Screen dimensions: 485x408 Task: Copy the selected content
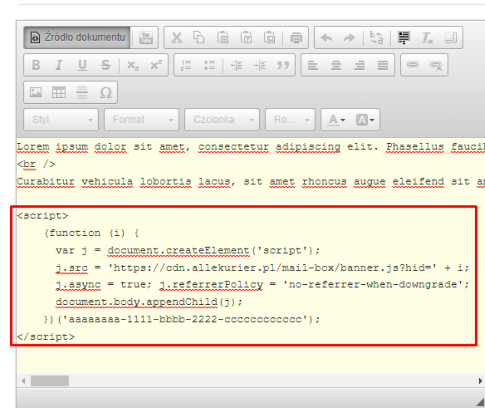tap(199, 38)
